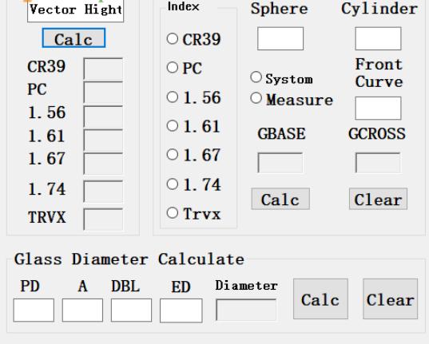Click Calc below the GBASE field

point(280,199)
